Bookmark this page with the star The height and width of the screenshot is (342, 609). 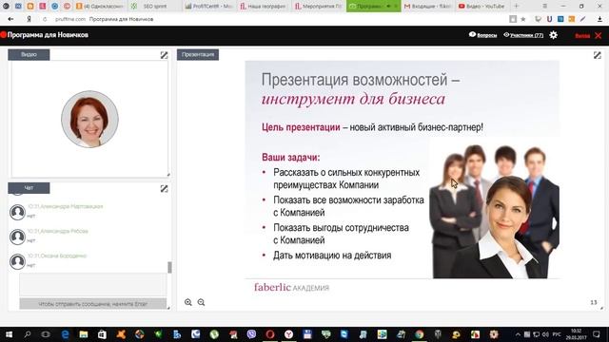point(523,19)
